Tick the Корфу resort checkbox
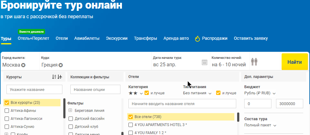The image size is (310, 135). [13, 134]
